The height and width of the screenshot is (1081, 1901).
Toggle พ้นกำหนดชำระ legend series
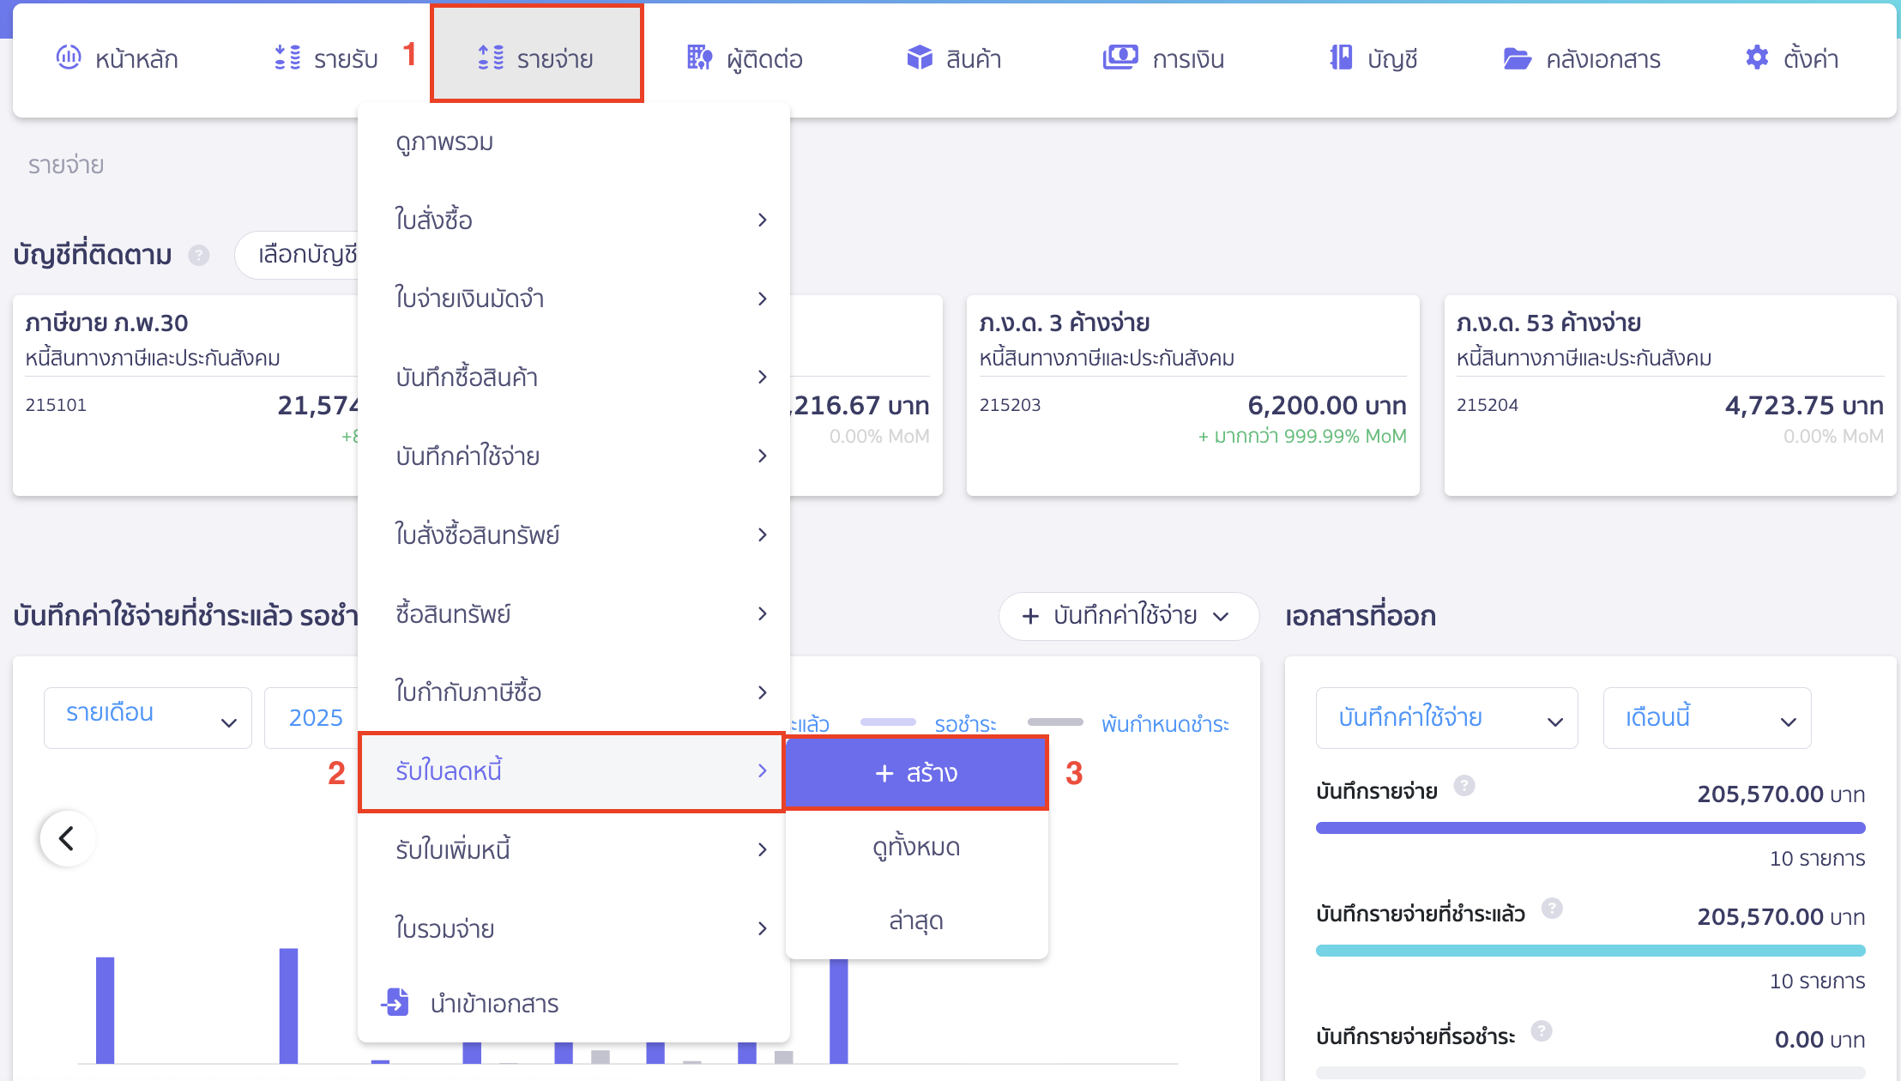point(1129,724)
